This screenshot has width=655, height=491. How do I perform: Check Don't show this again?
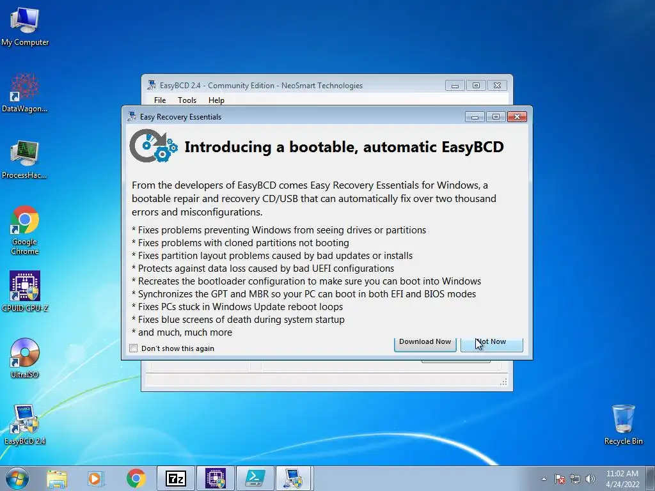click(134, 348)
